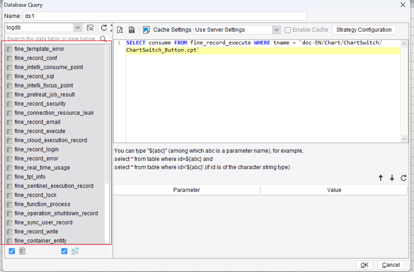Click the table filter icon below list

pyautogui.click(x=22, y=251)
